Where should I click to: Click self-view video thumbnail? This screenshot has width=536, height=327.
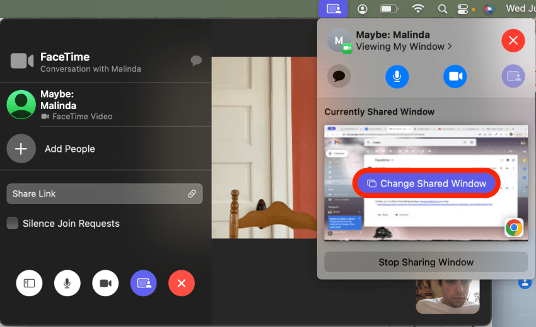(x=448, y=296)
